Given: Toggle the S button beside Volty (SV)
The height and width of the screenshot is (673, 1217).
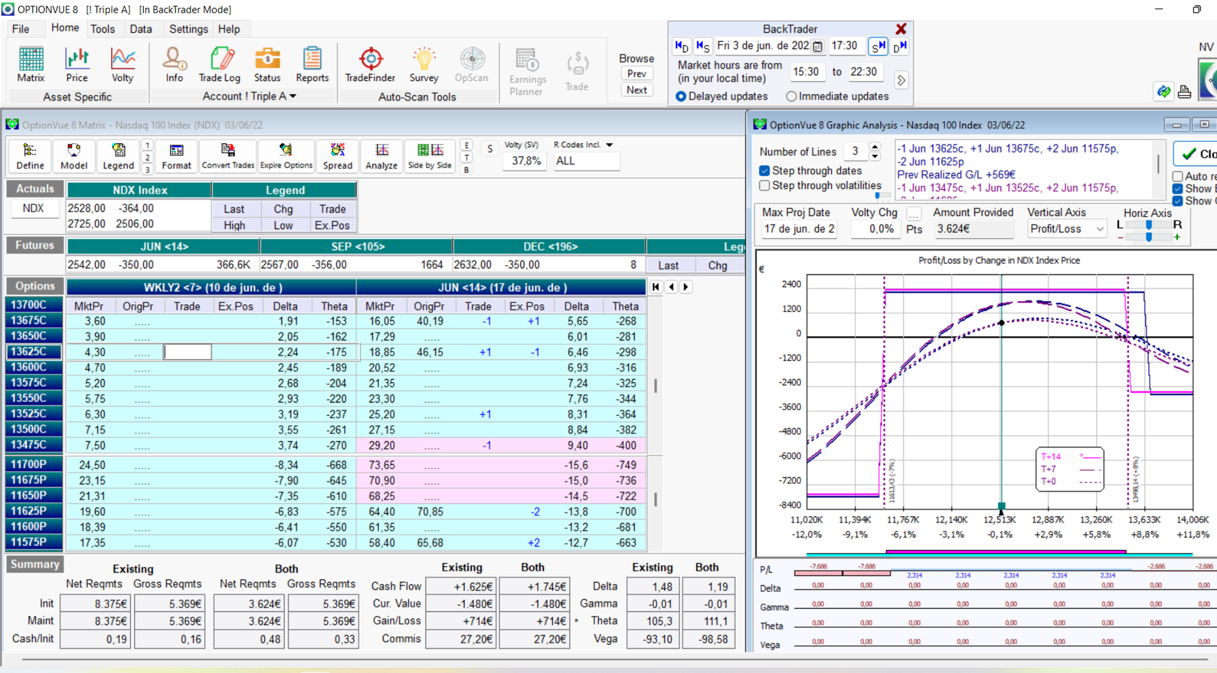Looking at the screenshot, I should (x=489, y=149).
